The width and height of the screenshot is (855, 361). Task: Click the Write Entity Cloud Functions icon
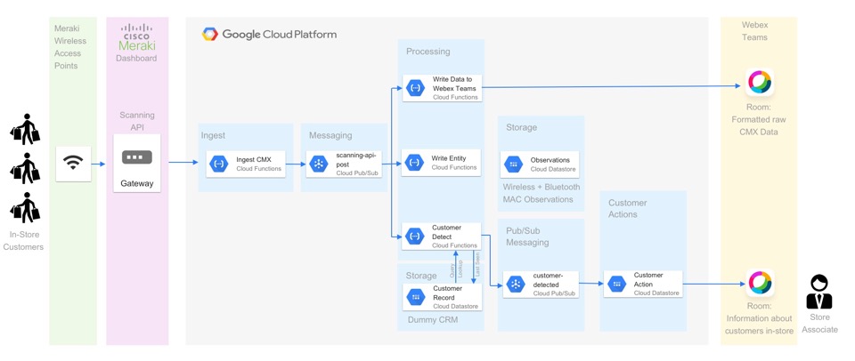click(x=414, y=162)
